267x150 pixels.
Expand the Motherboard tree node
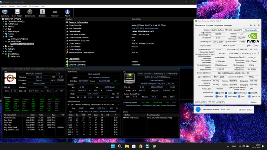click(3, 24)
